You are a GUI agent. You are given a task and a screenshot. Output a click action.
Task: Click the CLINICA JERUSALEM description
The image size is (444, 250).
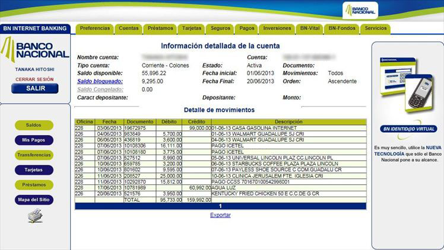click(267, 176)
